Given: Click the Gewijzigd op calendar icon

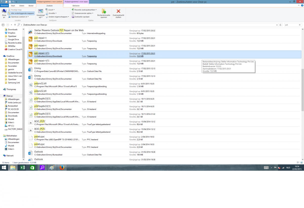Looking at the screenshot, I should 41,11.
